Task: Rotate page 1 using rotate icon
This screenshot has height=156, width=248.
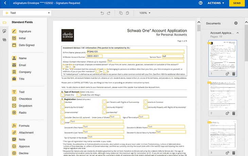Action: click(227, 74)
